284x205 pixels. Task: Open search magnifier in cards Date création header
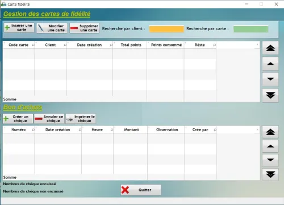111,45
